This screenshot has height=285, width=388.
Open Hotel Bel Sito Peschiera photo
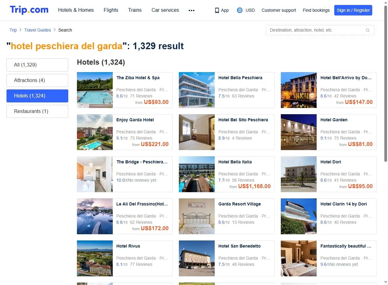[197, 132]
